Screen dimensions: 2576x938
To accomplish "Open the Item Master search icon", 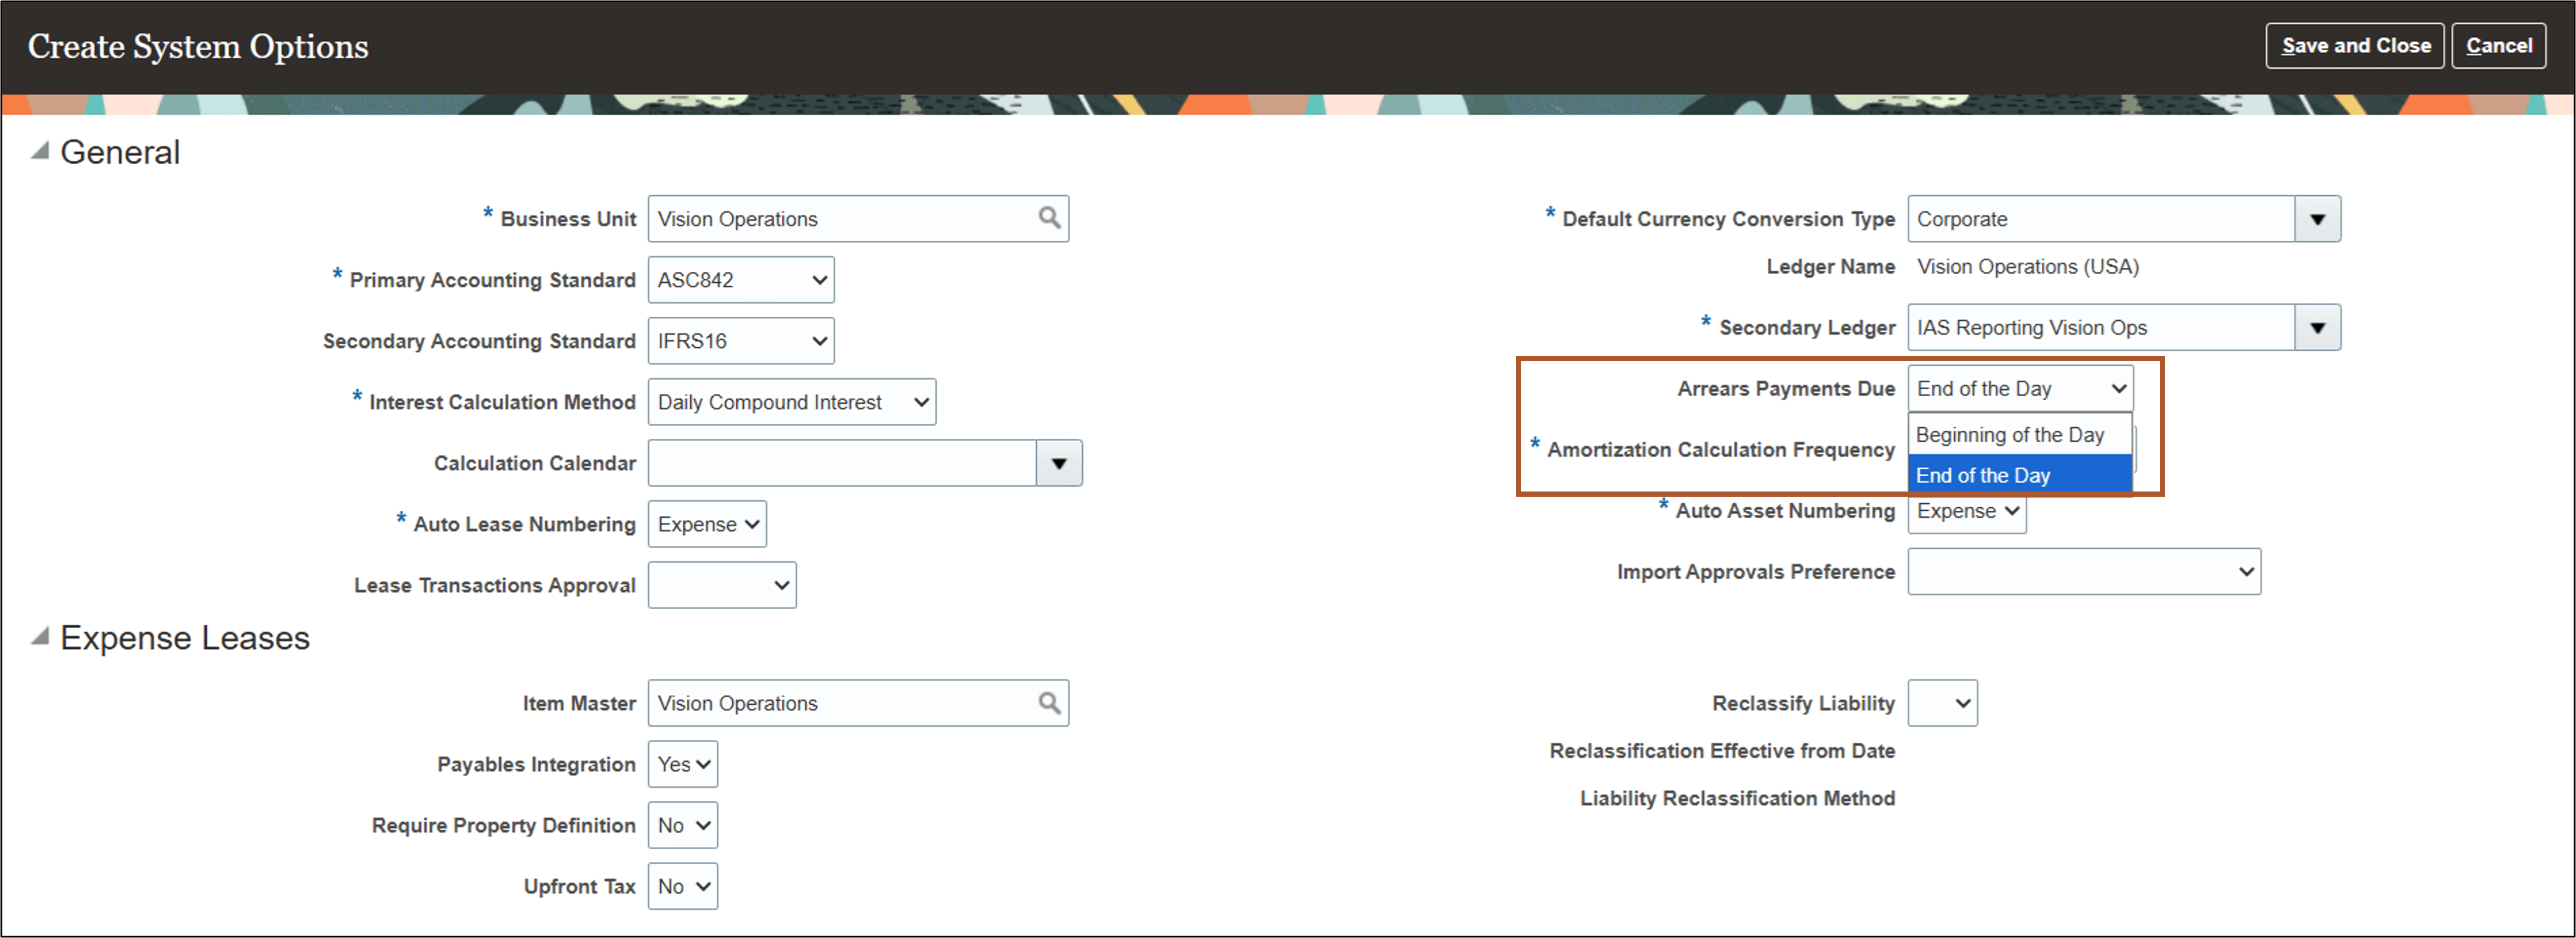I will [1048, 703].
